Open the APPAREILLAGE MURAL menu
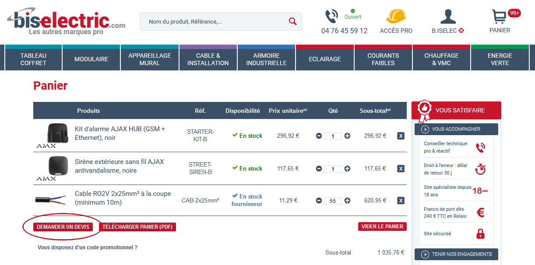This screenshot has width=535, height=265. [x=150, y=59]
